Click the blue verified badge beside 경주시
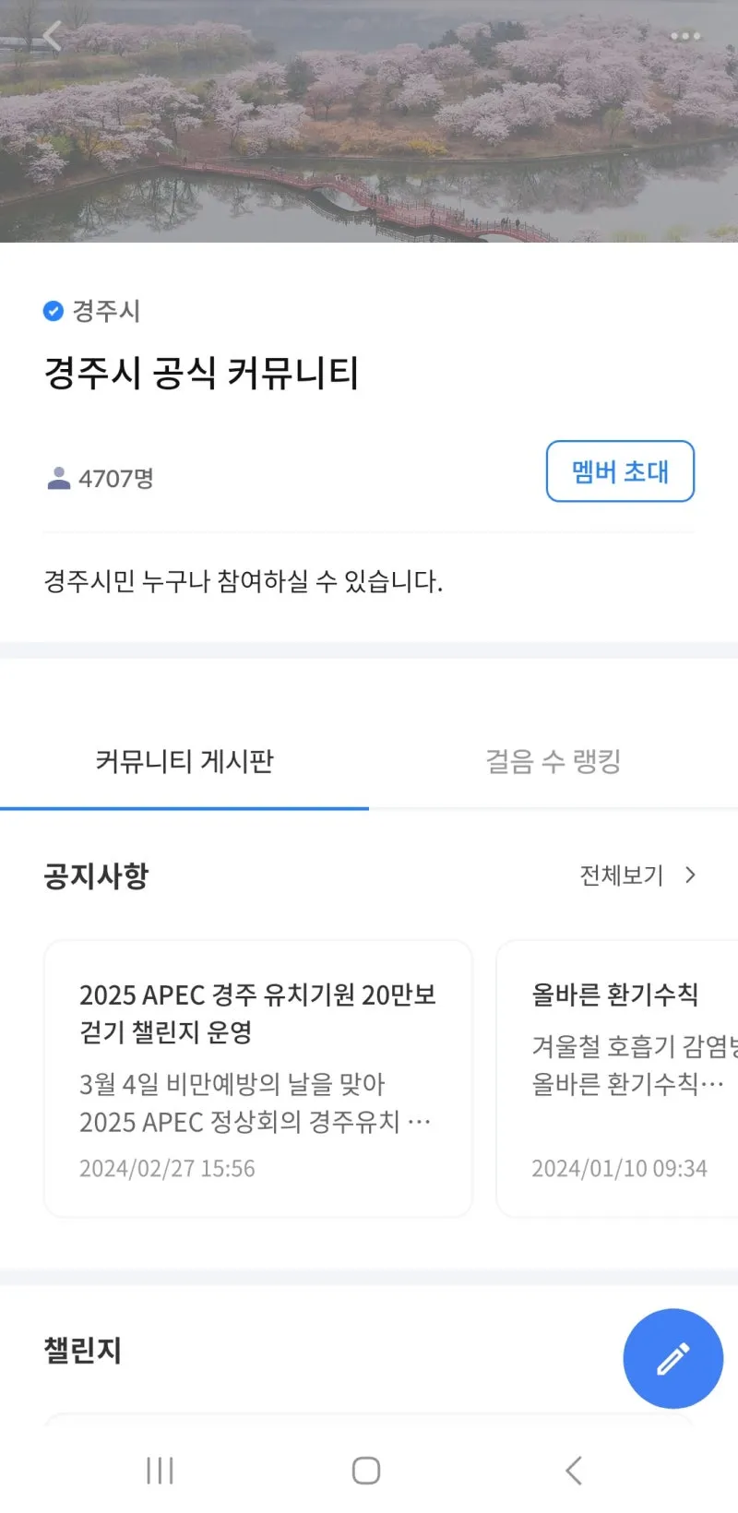Screen dimensions: 738x1513 54,311
